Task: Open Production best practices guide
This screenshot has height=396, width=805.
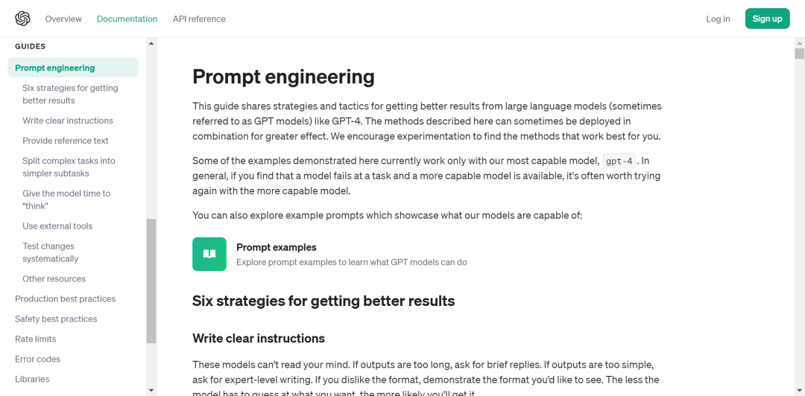Action: point(66,299)
